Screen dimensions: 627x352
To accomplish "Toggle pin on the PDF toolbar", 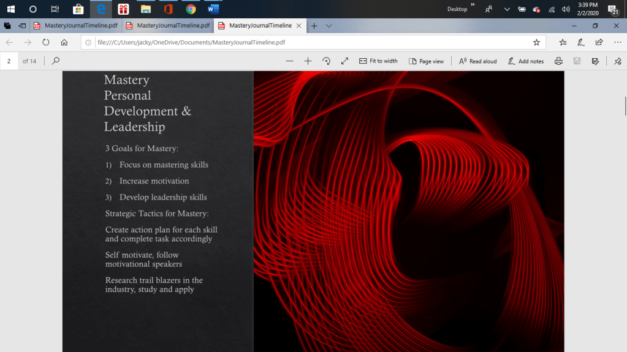I will coord(617,61).
